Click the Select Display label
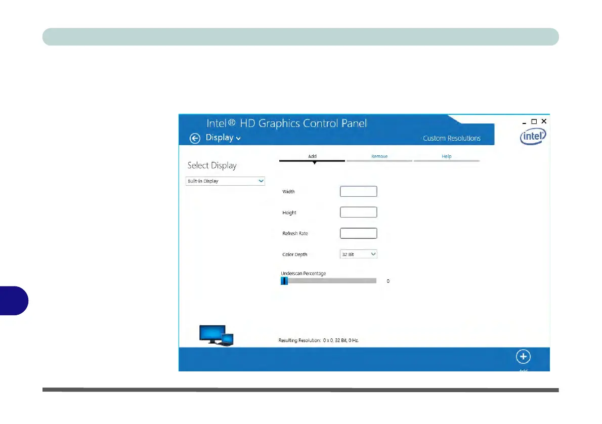The height and width of the screenshot is (424, 602). point(212,165)
